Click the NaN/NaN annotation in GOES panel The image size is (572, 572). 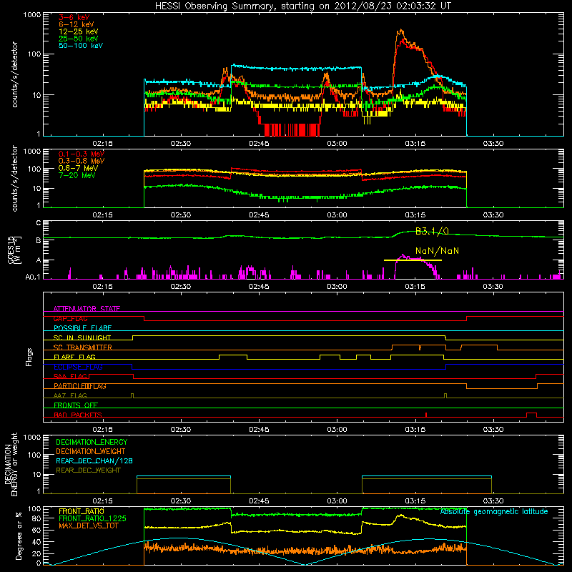pyautogui.click(x=437, y=251)
